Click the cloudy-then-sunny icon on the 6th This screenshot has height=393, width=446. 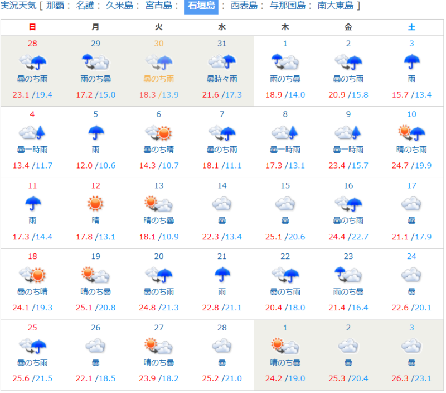(159, 132)
